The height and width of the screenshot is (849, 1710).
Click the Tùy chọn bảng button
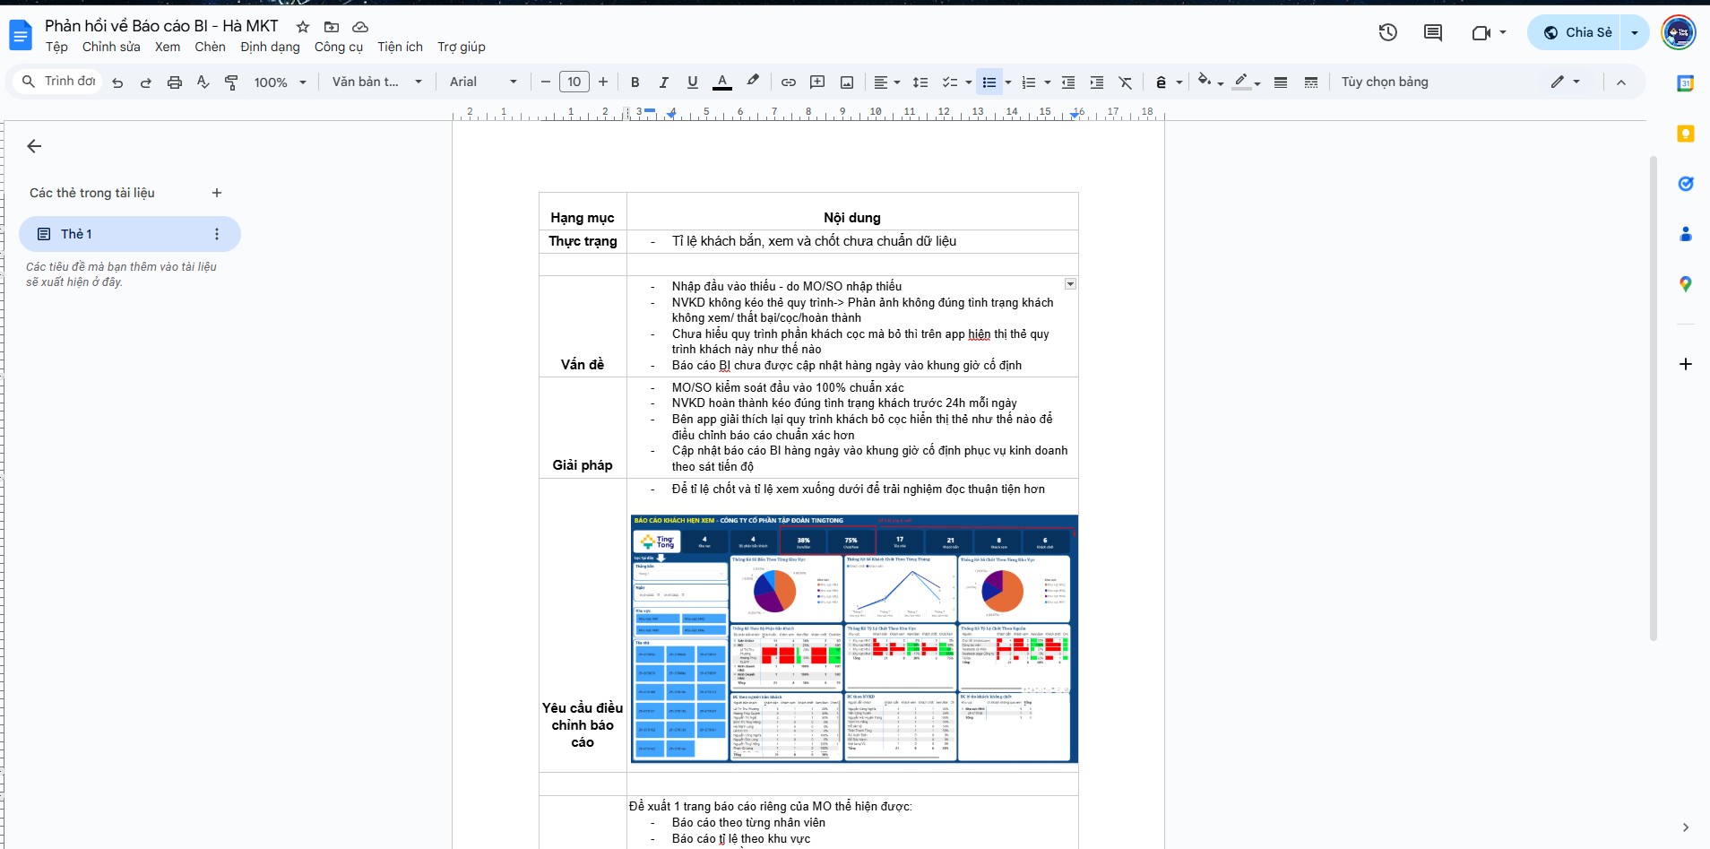1384,82
